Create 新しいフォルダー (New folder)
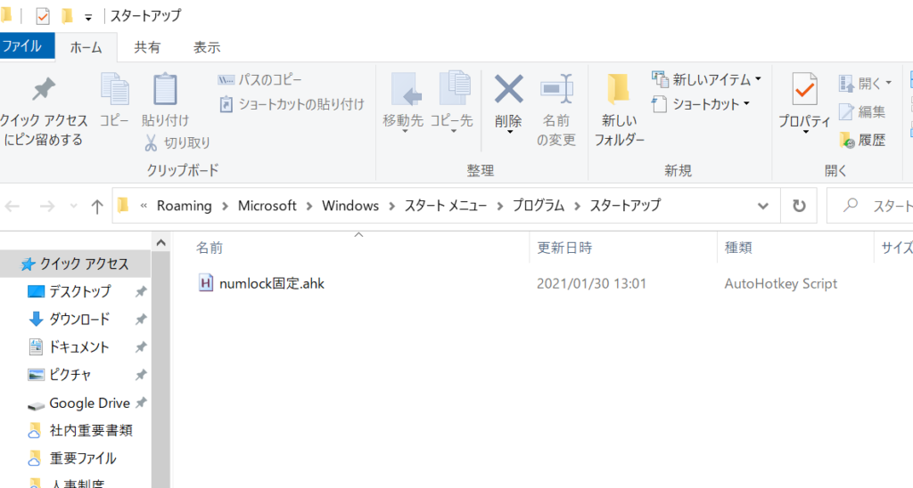913x488 pixels. click(619, 110)
